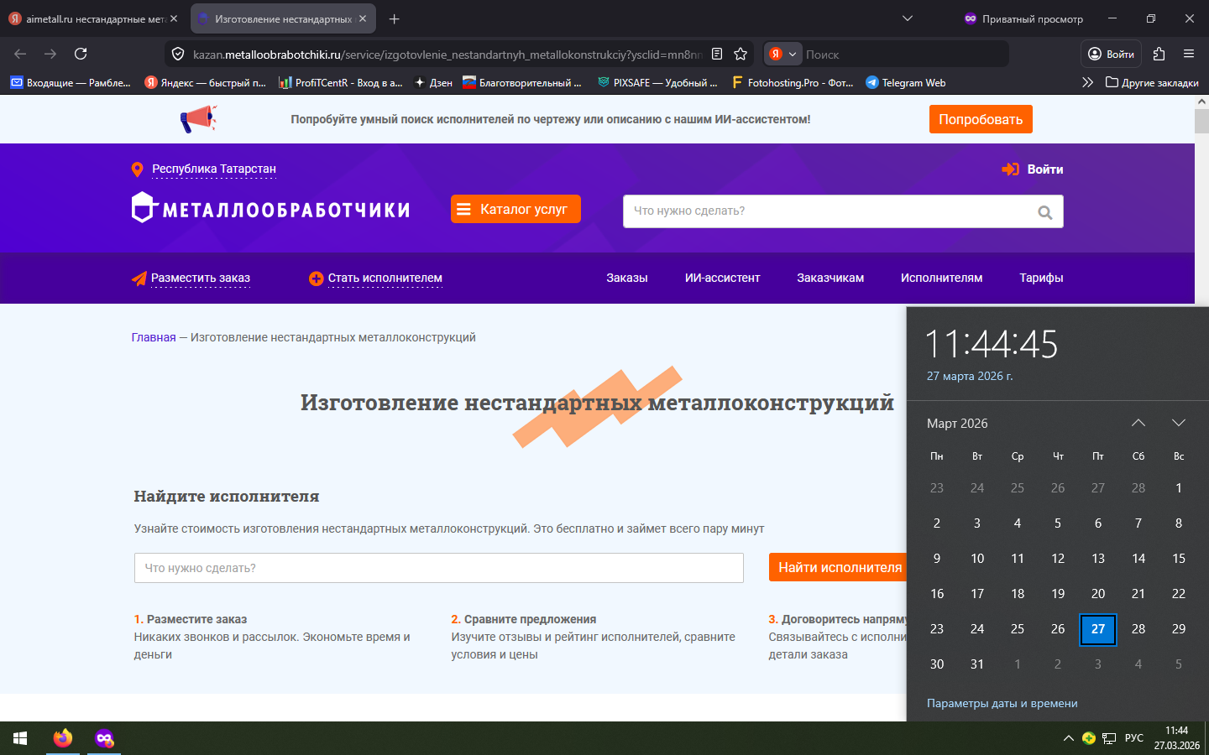Open the PIXSAFE bookmark
The height and width of the screenshot is (755, 1209).
(657, 82)
